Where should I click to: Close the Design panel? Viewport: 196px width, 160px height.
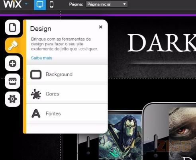pyautogui.click(x=101, y=27)
